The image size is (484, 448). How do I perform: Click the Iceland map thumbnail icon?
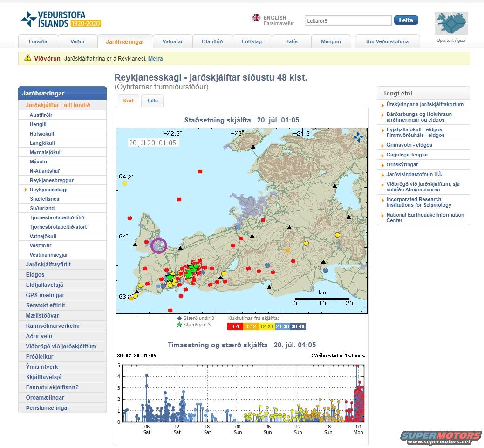pos(451,24)
